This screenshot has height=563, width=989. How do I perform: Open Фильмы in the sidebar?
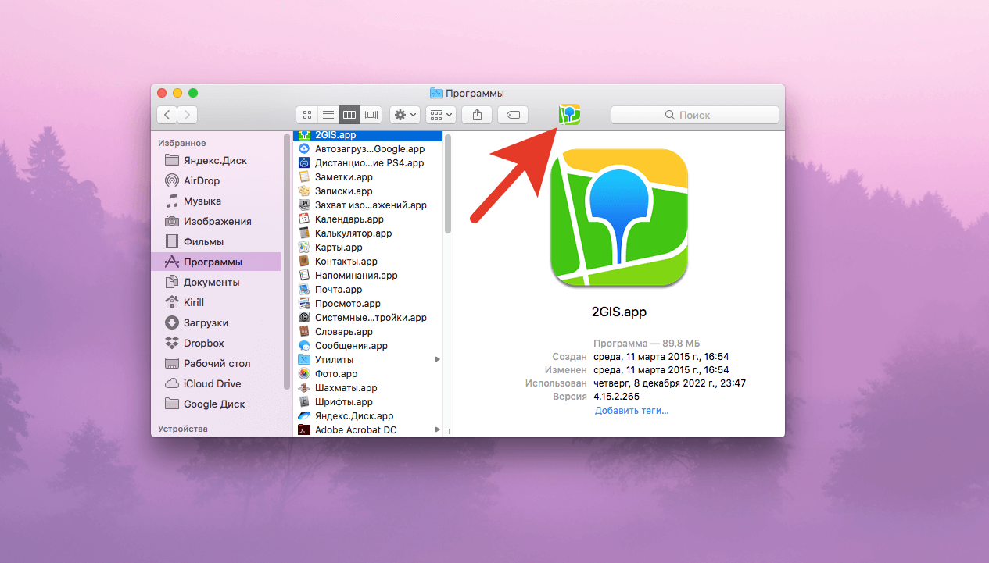click(x=216, y=241)
